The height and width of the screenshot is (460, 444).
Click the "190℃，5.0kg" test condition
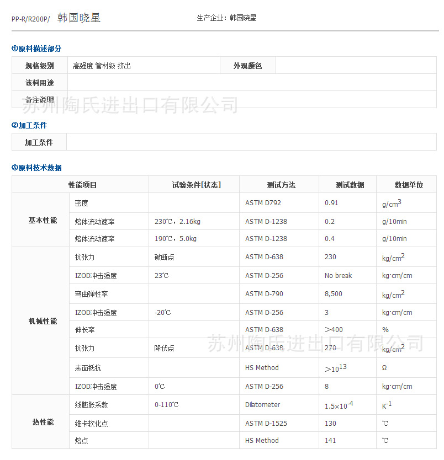[x=175, y=238]
